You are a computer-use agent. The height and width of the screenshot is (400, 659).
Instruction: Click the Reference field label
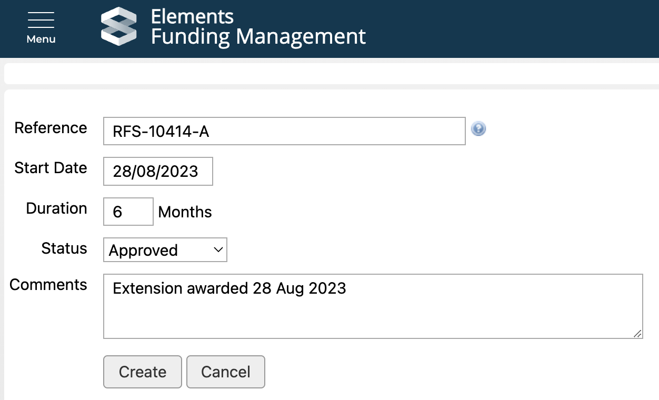tap(51, 128)
